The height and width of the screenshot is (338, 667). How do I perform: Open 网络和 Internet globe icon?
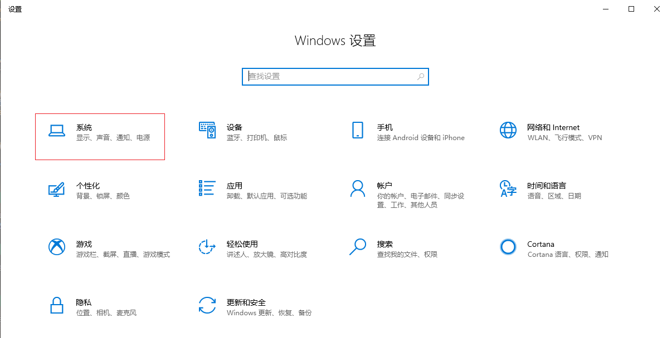[508, 130]
